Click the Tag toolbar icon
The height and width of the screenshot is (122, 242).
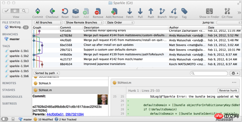coord(184,12)
